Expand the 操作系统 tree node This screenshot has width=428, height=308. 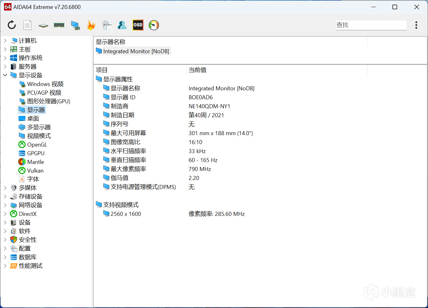(x=5, y=58)
